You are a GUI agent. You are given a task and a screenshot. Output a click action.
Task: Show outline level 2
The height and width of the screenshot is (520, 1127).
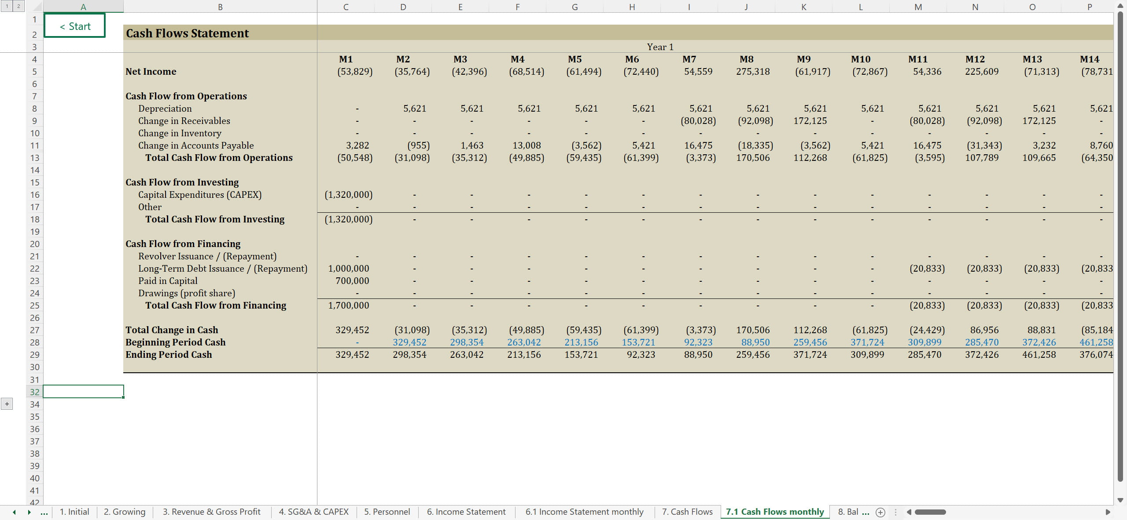(18, 6)
